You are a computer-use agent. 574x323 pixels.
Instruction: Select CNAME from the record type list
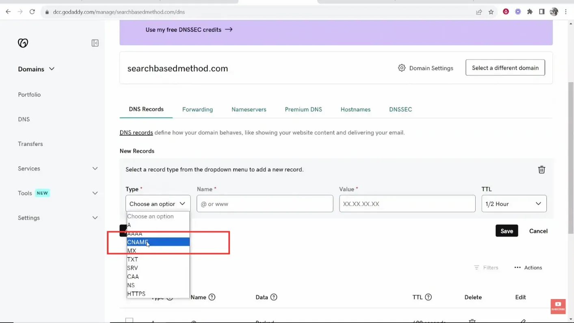pos(158,242)
